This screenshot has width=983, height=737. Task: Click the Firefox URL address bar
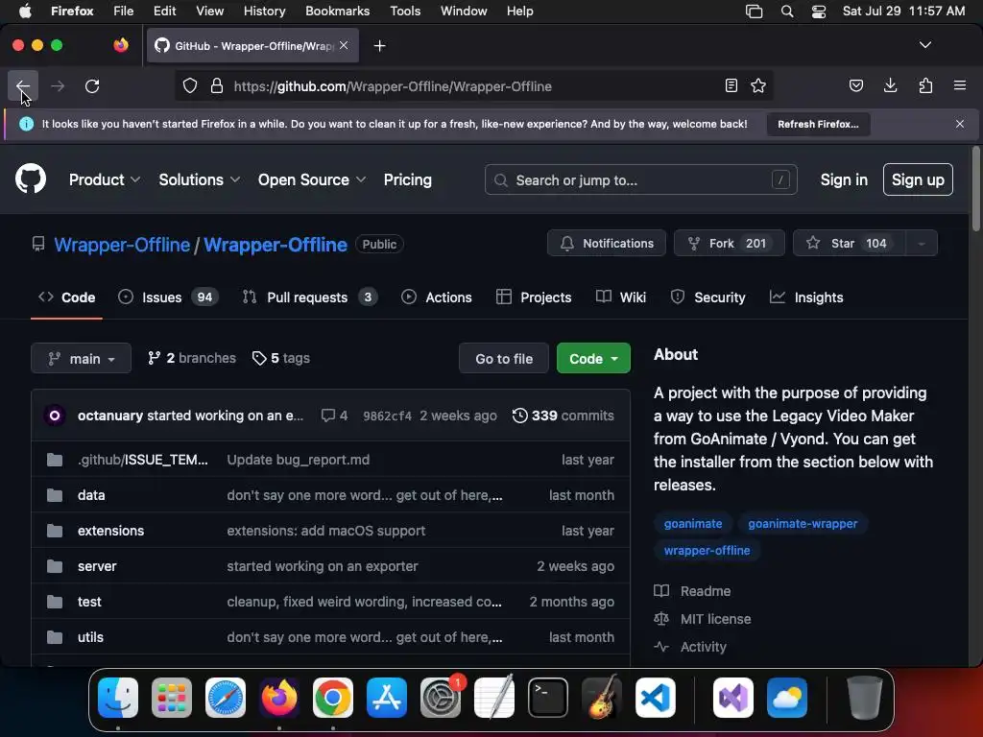[x=473, y=85]
